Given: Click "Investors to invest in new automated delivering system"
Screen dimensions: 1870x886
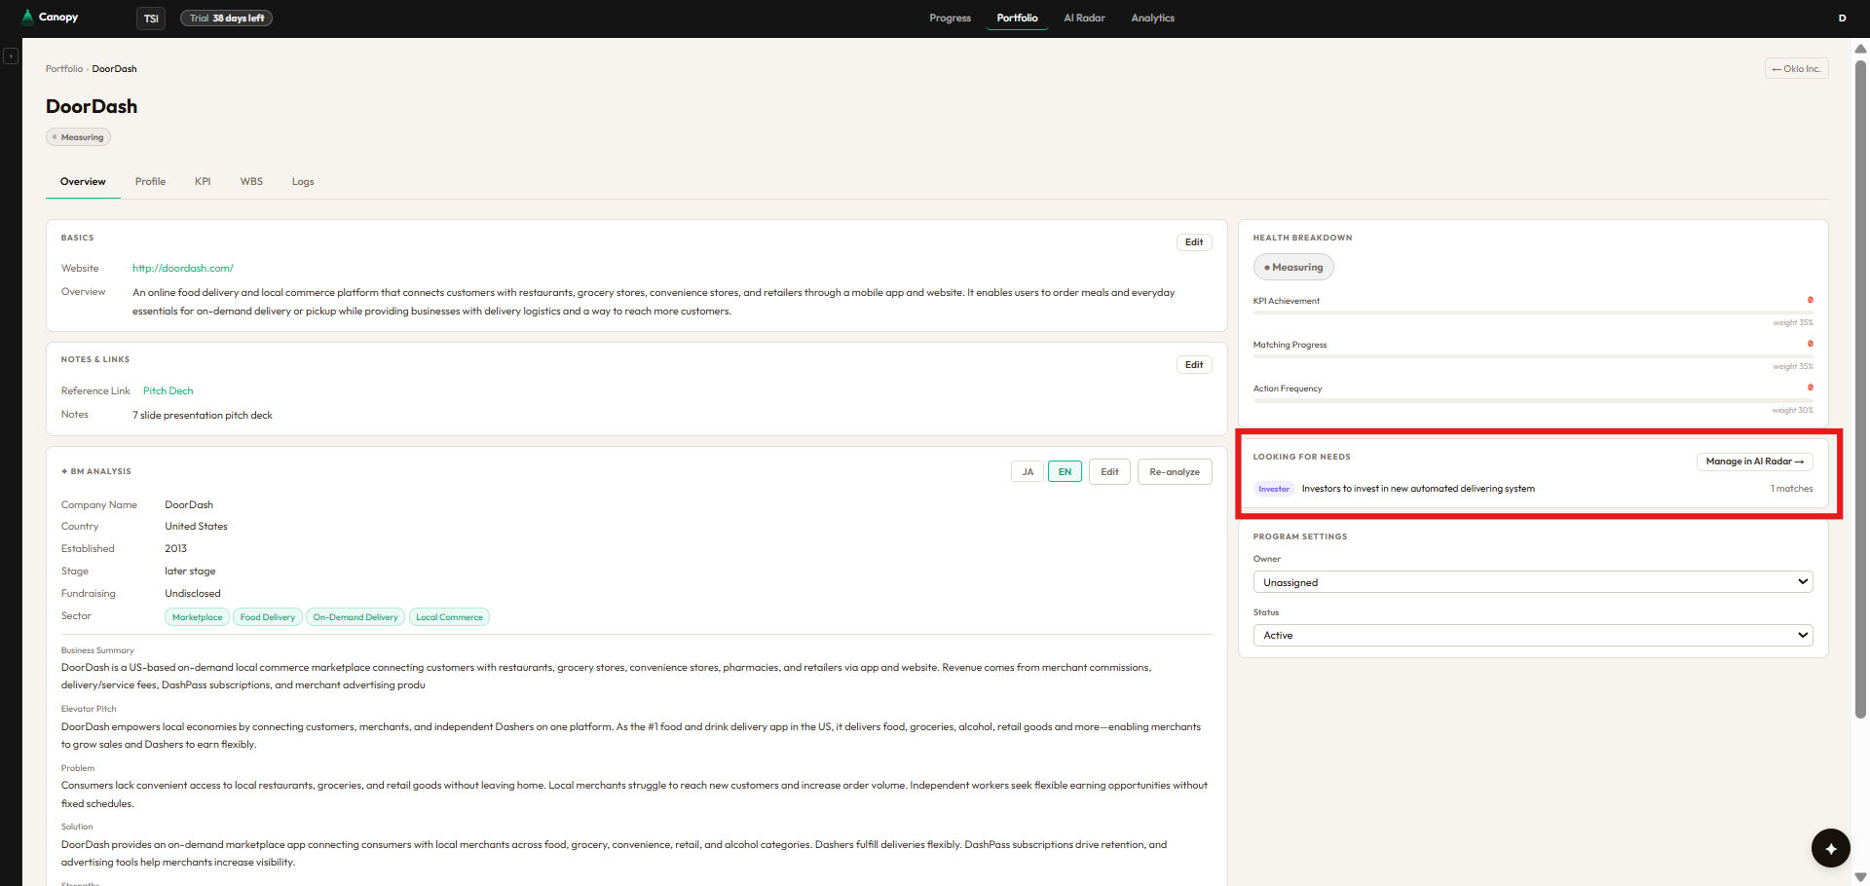Looking at the screenshot, I should pos(1418,489).
